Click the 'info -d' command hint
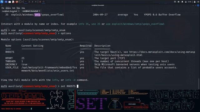This screenshot has height=112, width=200. point(70,80)
